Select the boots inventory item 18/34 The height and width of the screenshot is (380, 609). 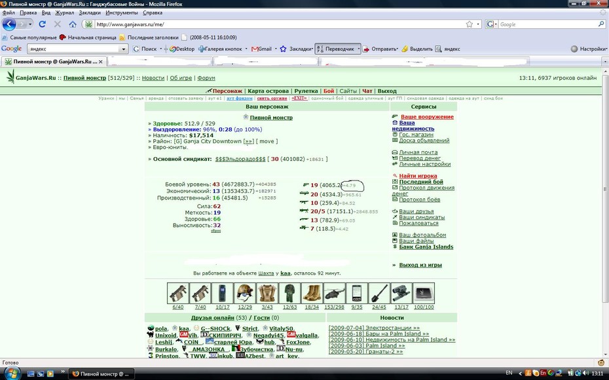(312, 293)
